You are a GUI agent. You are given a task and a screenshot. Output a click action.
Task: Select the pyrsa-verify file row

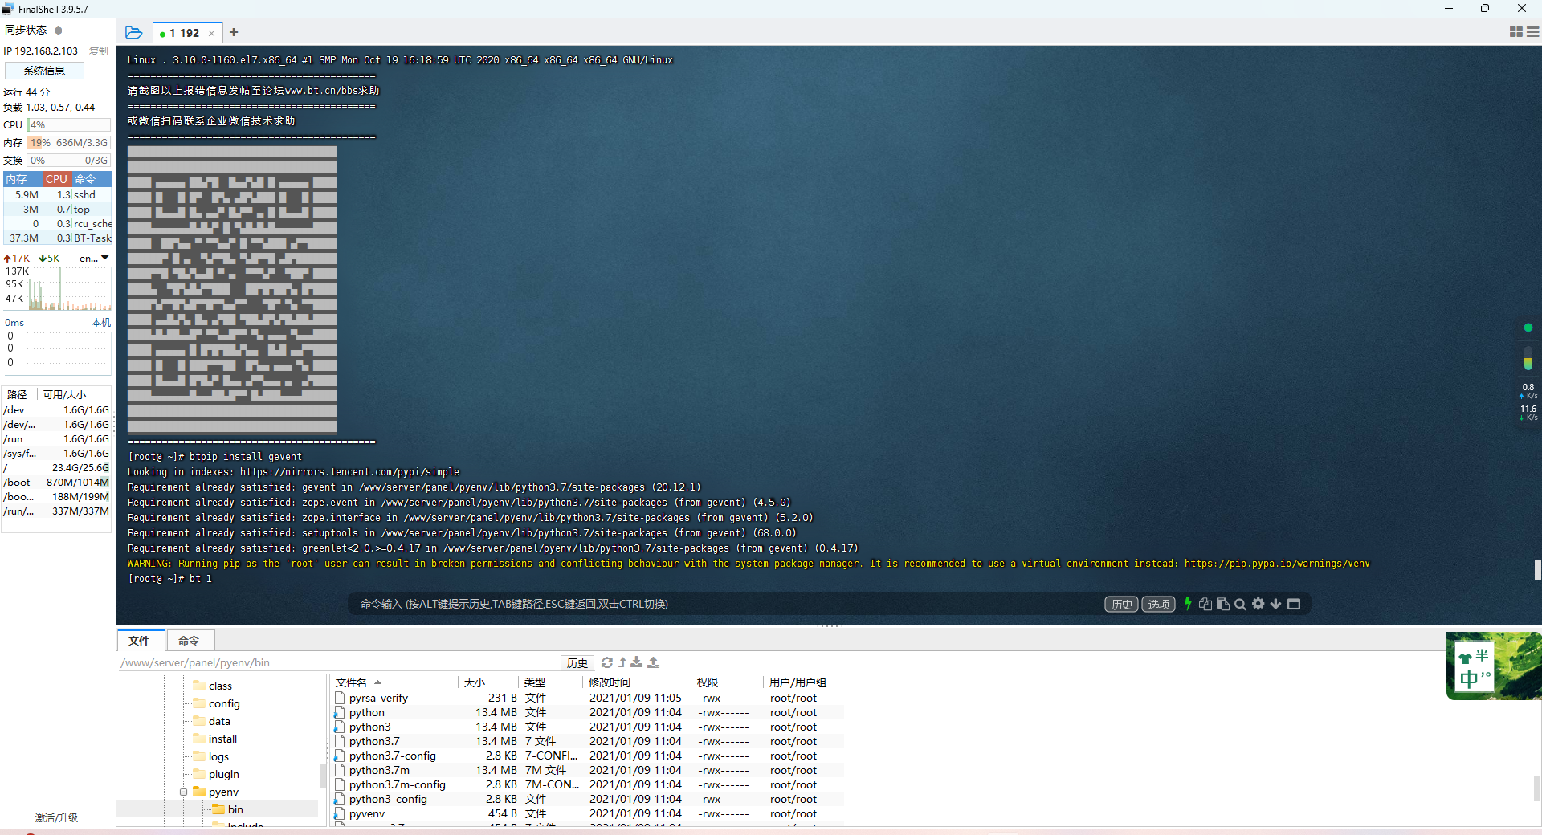587,699
